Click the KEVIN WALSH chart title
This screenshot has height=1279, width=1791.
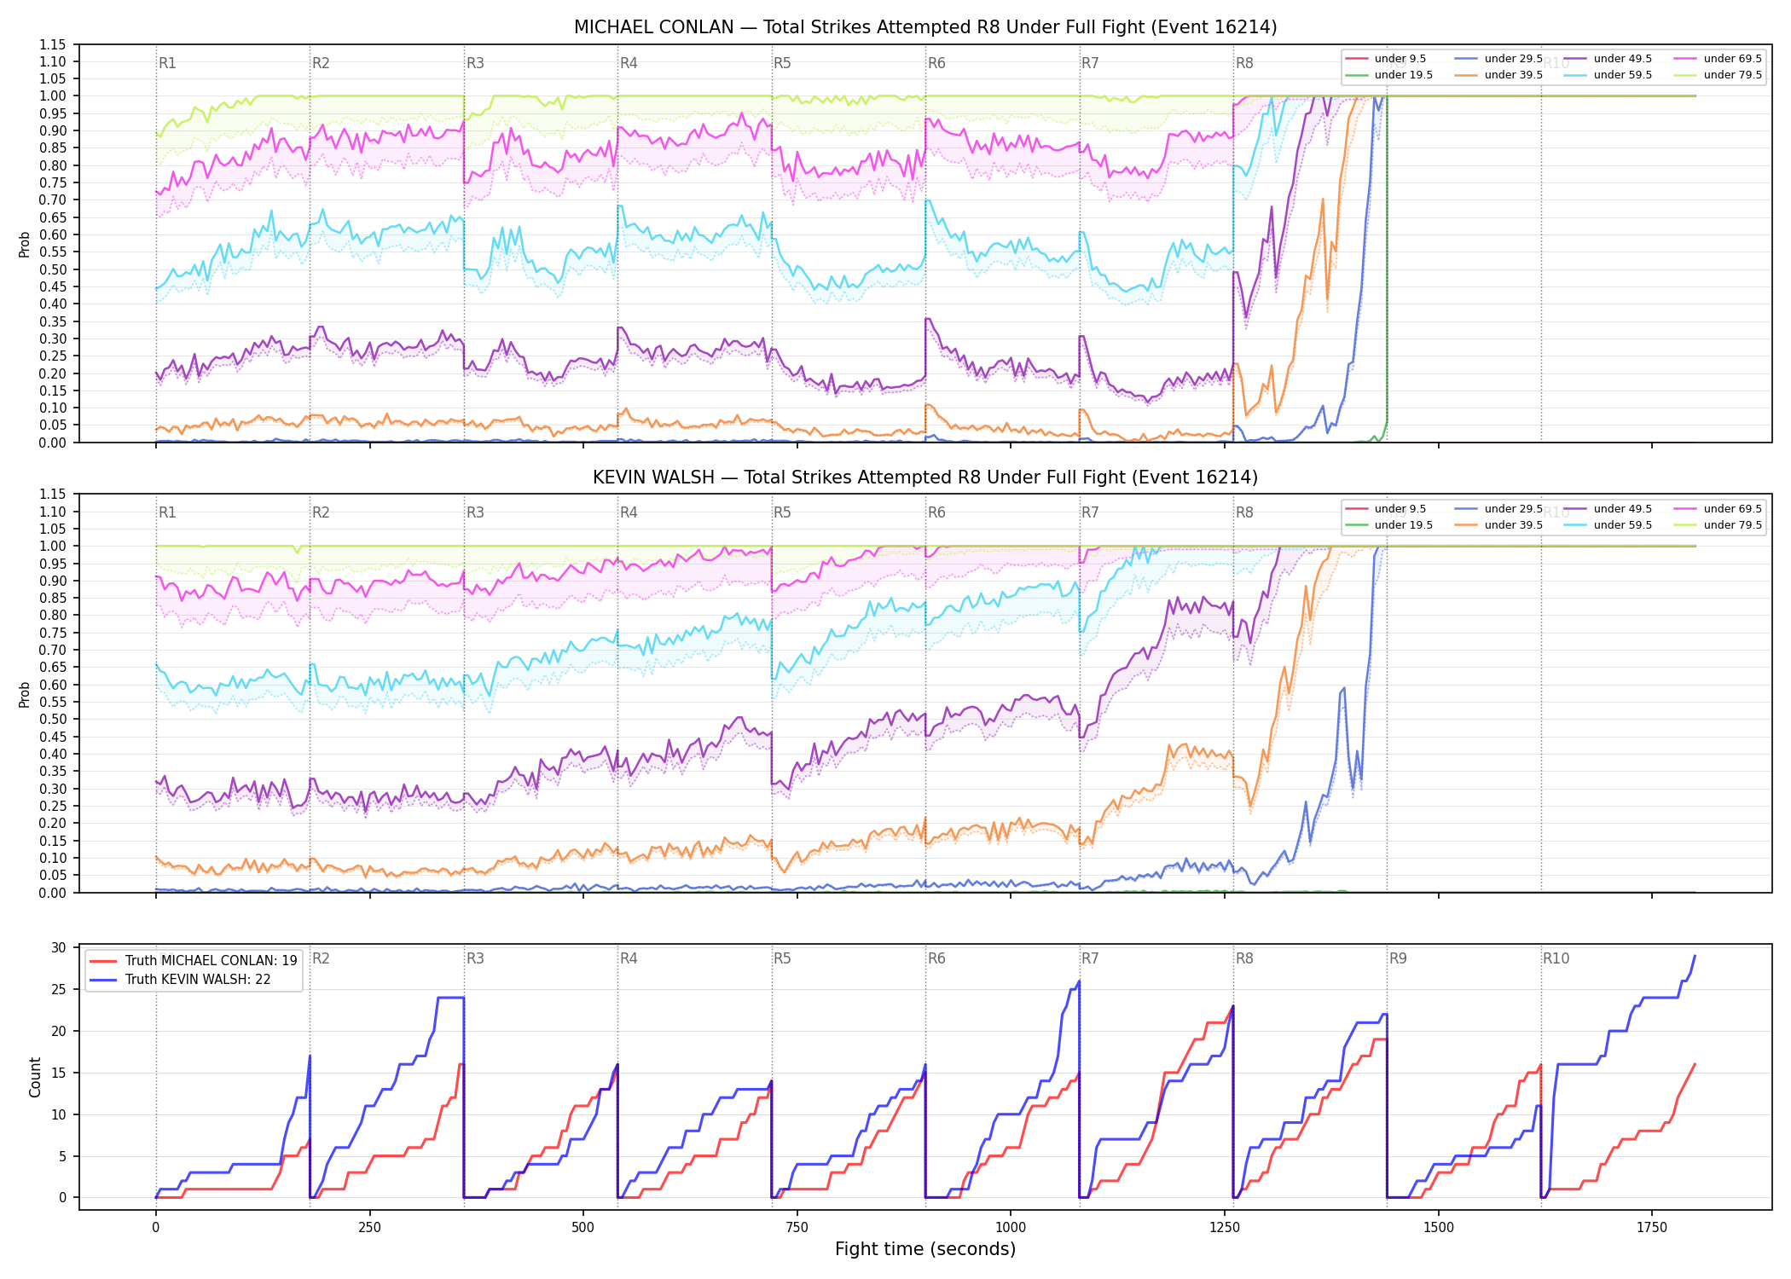tap(925, 477)
